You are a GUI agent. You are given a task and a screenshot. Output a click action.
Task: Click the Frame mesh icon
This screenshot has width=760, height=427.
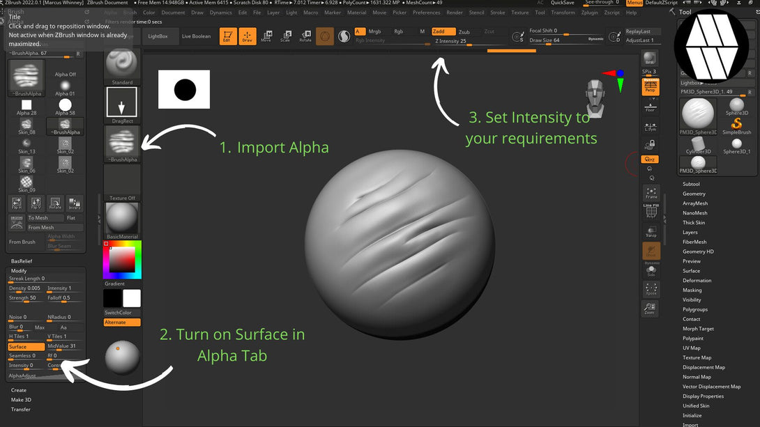[x=651, y=193]
